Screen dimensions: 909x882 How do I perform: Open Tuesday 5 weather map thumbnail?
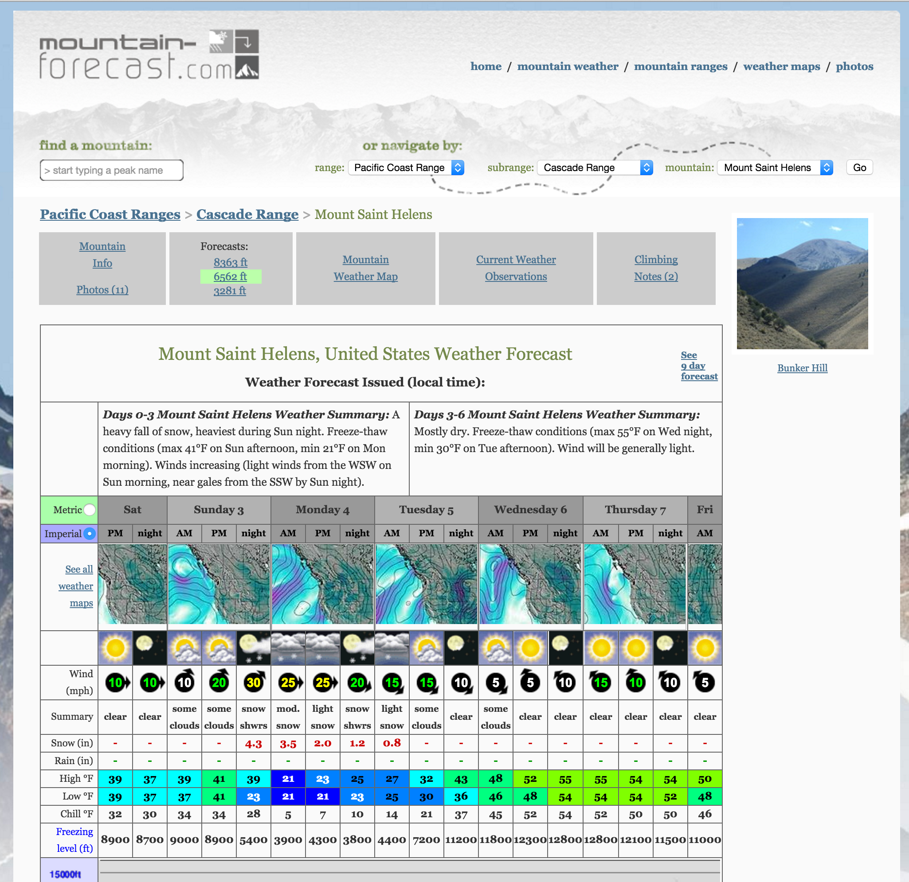click(426, 584)
